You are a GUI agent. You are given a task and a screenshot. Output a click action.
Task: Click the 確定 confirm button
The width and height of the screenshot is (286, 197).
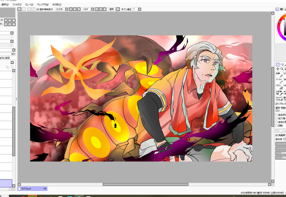(x=281, y=131)
